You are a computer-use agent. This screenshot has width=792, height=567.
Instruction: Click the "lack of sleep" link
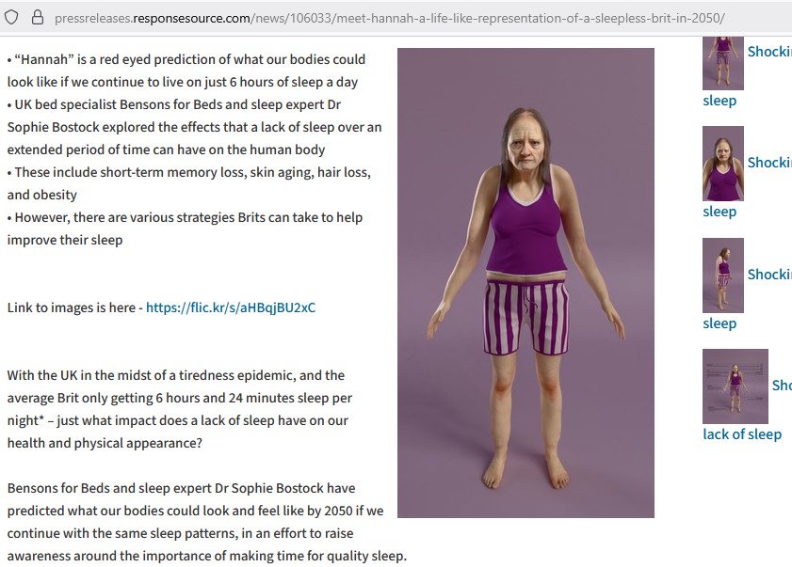tap(742, 434)
